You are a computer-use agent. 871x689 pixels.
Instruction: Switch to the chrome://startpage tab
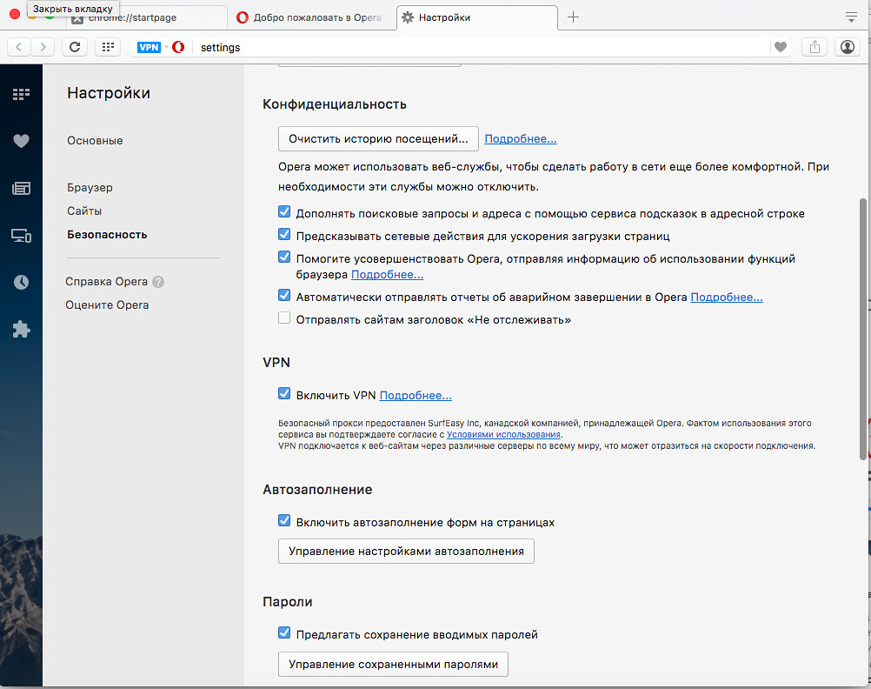(x=147, y=17)
